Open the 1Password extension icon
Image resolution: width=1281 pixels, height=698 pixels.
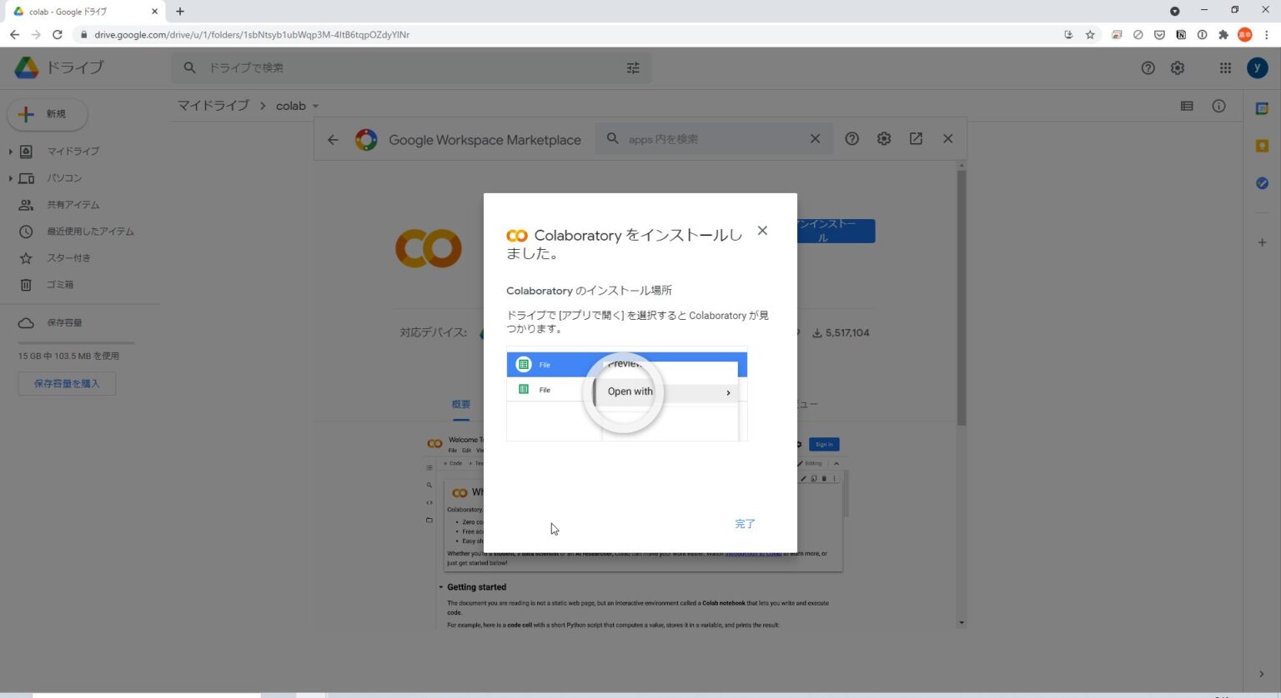(x=1202, y=34)
